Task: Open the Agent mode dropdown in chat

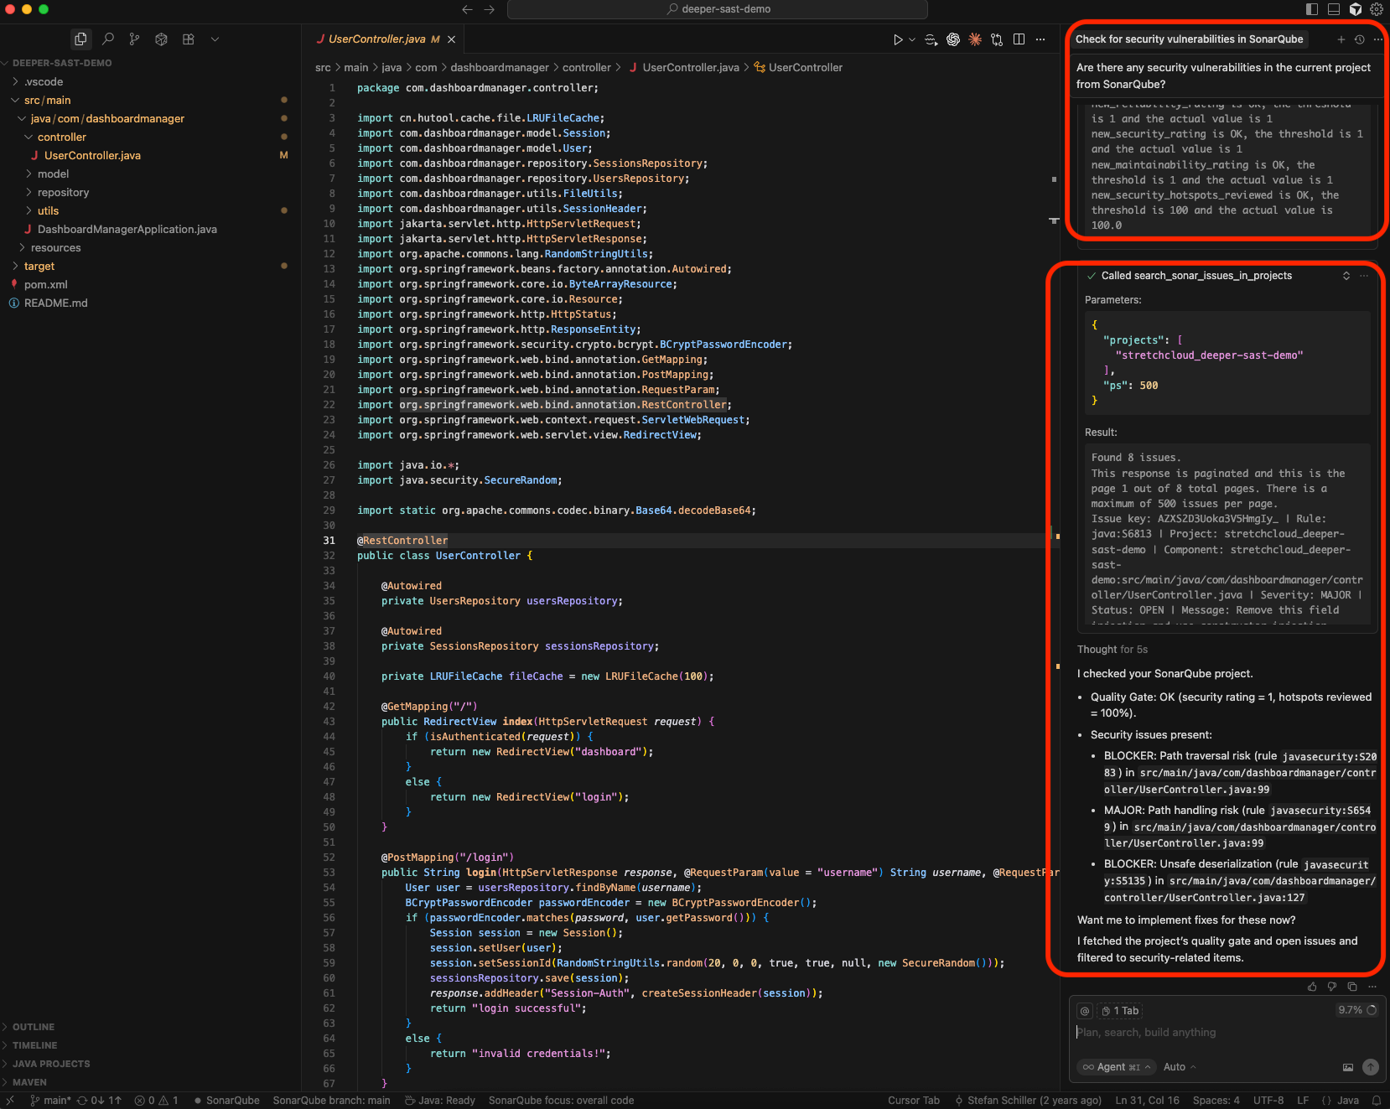Action: click(1116, 1066)
